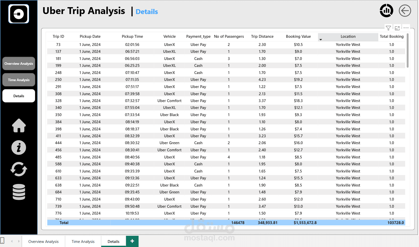Sort by Payment_type column header
The height and width of the screenshot is (247, 419).
[198, 36]
